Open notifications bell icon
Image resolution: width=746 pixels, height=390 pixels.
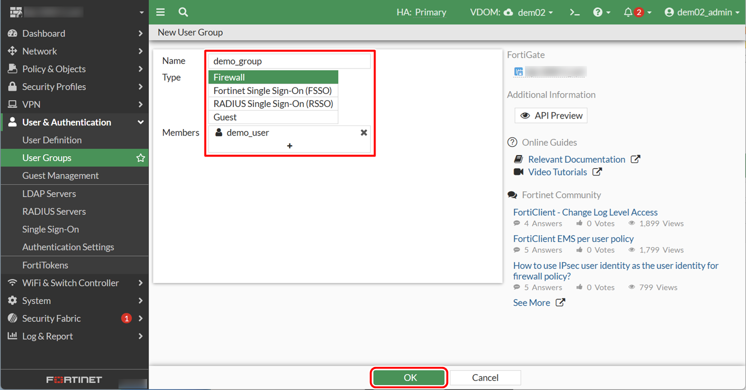coord(628,12)
